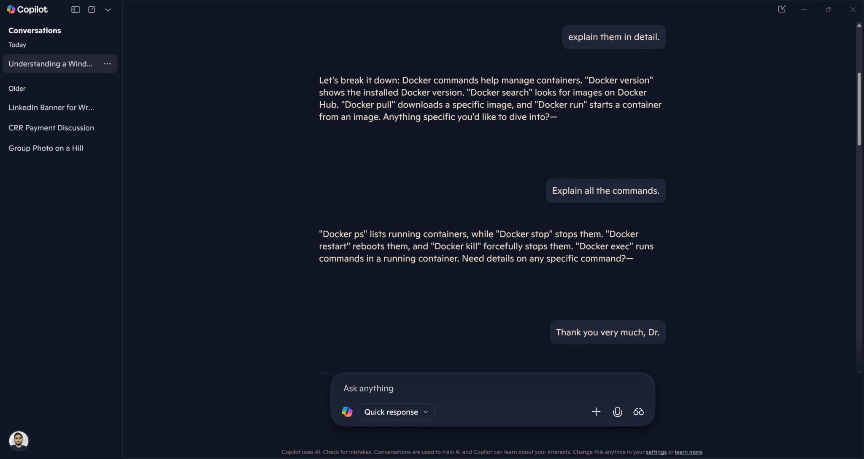
Task: Toggle the microphone voice input
Action: (x=617, y=412)
